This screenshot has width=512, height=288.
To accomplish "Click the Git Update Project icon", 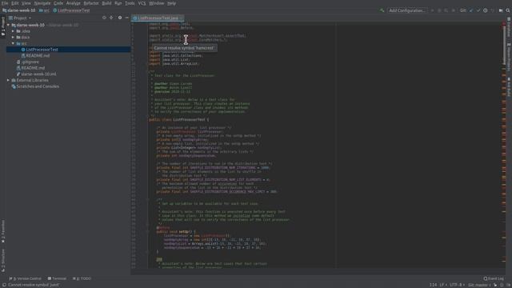I will tap(471, 10).
